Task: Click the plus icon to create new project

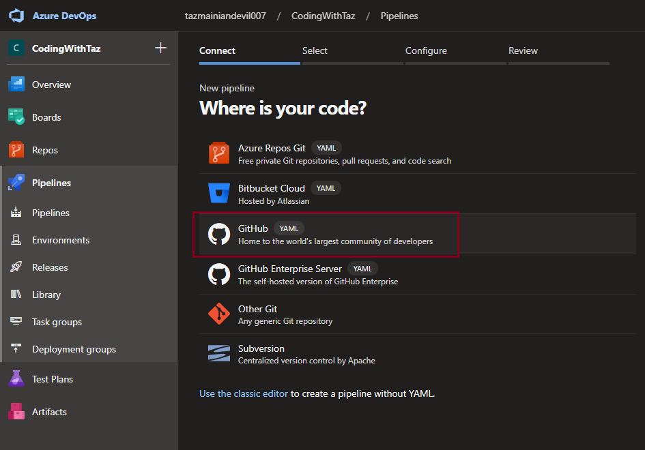Action: click(160, 48)
